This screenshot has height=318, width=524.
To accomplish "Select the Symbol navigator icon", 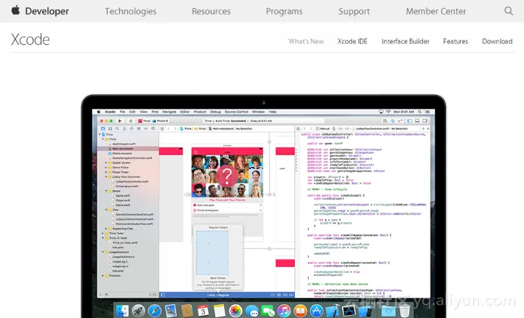I will (x=110, y=129).
